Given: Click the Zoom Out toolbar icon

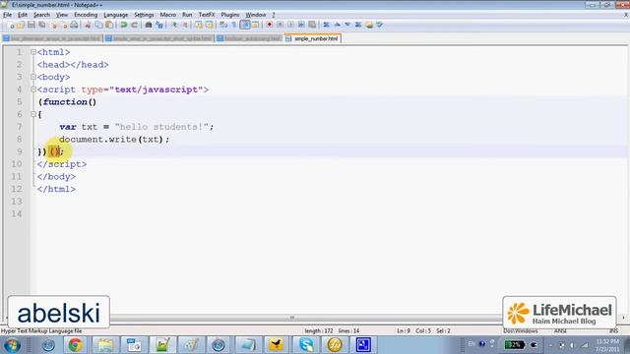Looking at the screenshot, I should [x=185, y=25].
